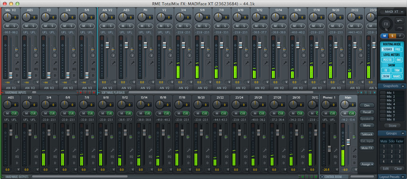The width and height of the screenshot is (407, 179).
Task: Open EQ on hardware output 21/22 channel
Action: [226, 156]
